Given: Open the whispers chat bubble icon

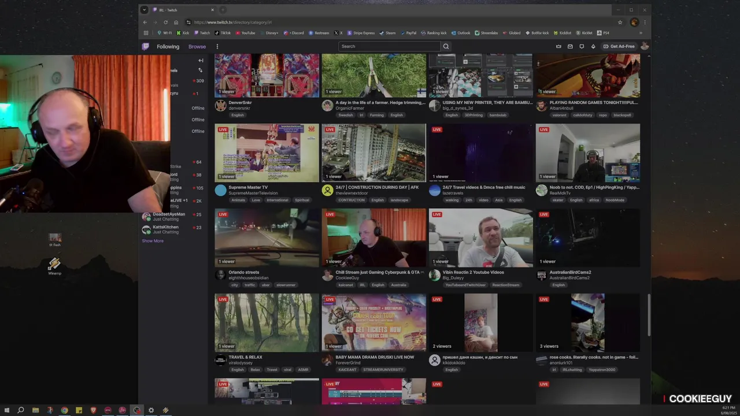Looking at the screenshot, I should 582,46.
